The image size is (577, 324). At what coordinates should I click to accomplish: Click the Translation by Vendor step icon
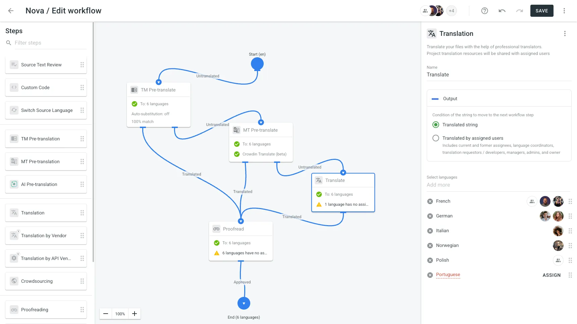point(14,235)
